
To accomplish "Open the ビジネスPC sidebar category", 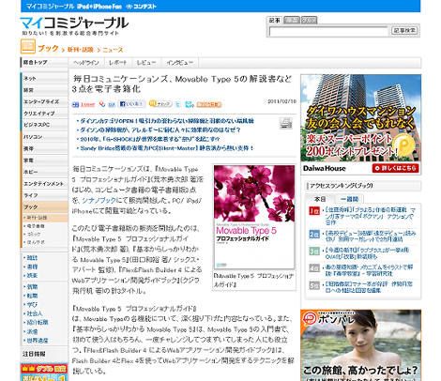I will click(x=44, y=125).
